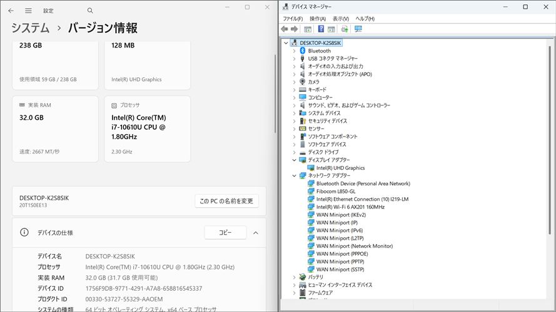Click the システム breadcrumb link
Screen dimensions: 556x312
click(30, 29)
